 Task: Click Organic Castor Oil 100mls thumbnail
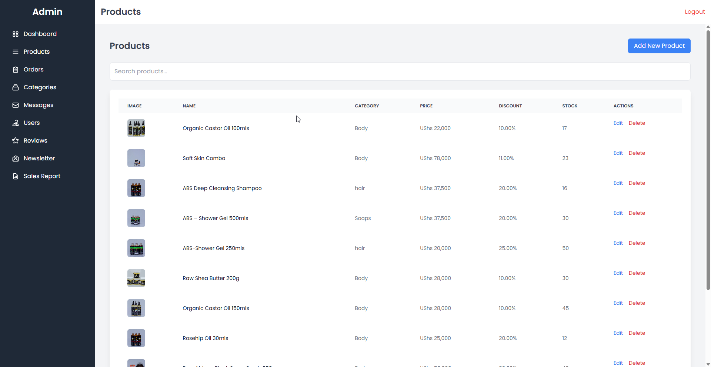[136, 128]
